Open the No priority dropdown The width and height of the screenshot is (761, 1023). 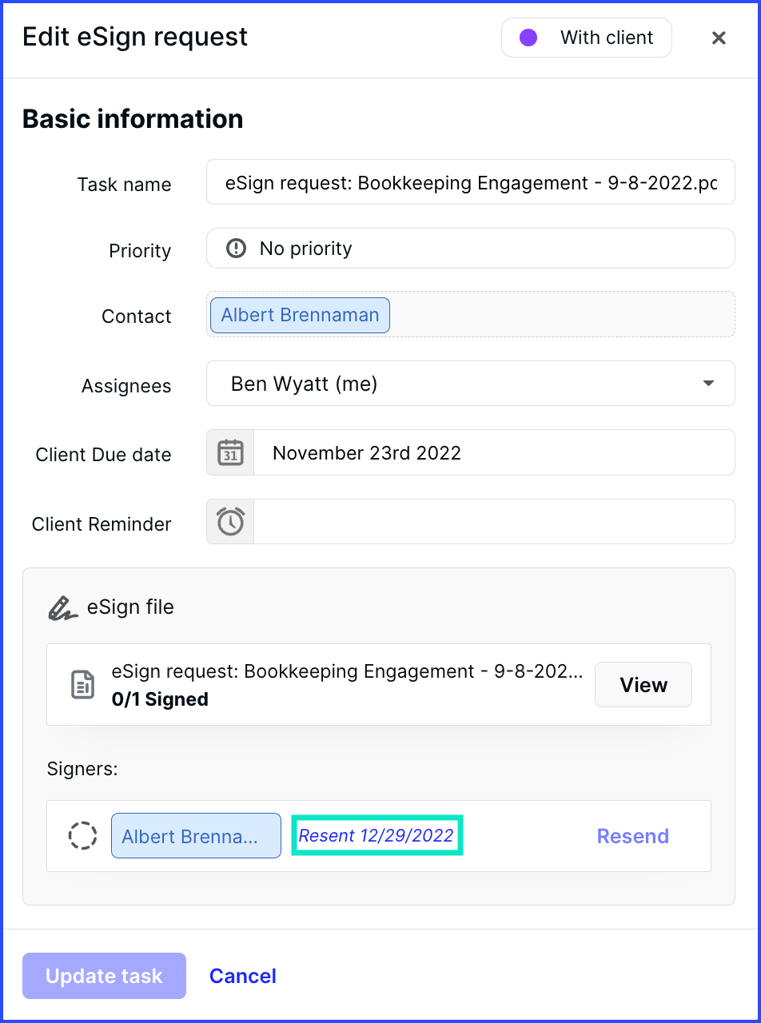point(470,249)
